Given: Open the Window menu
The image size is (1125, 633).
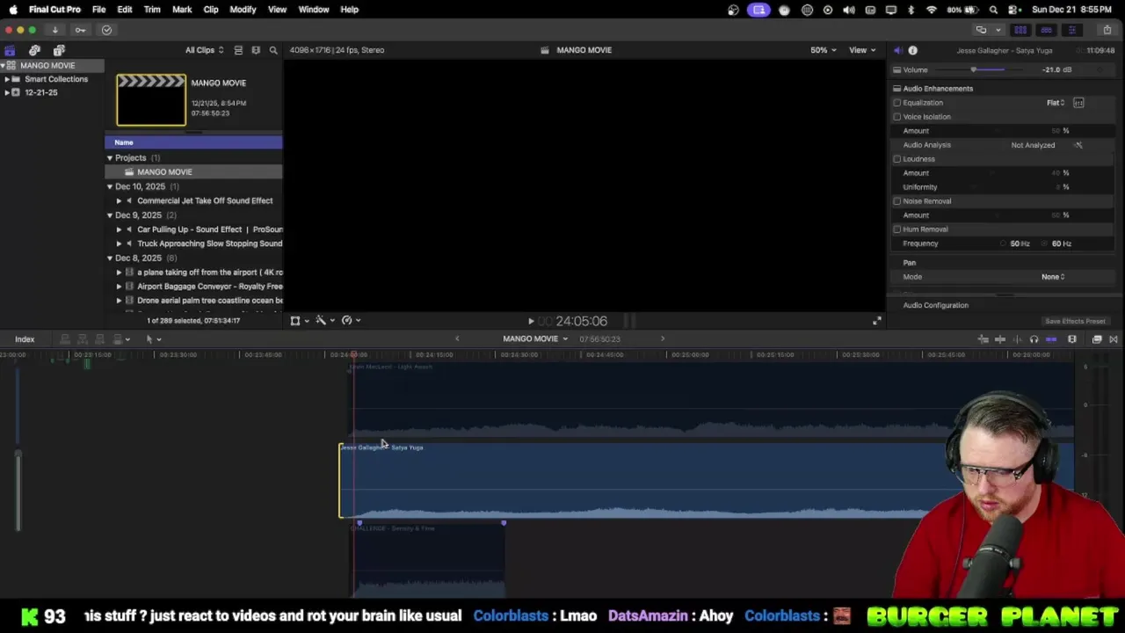Looking at the screenshot, I should click(313, 10).
